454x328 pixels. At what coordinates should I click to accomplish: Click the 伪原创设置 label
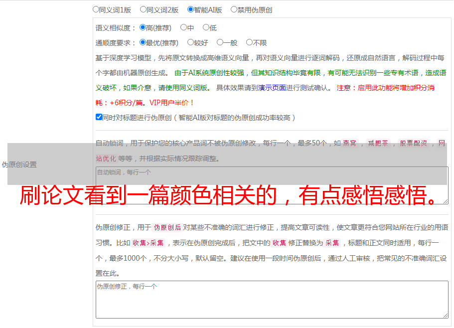click(x=19, y=164)
